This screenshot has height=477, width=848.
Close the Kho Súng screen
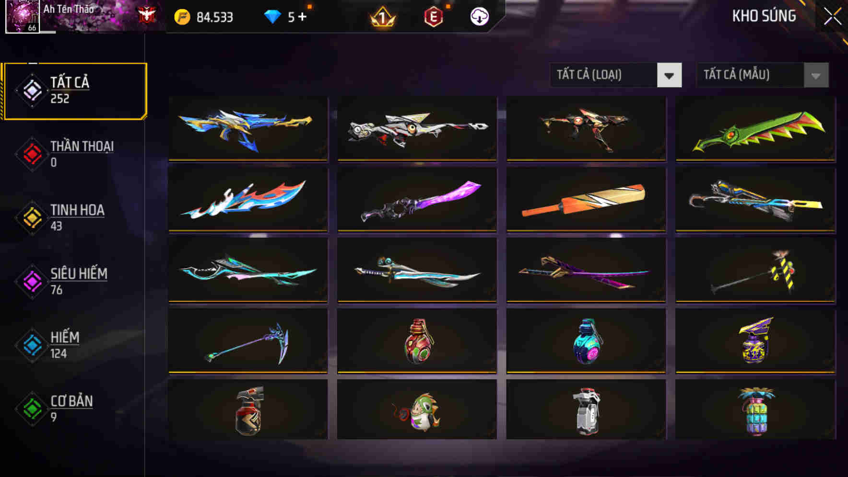(833, 17)
